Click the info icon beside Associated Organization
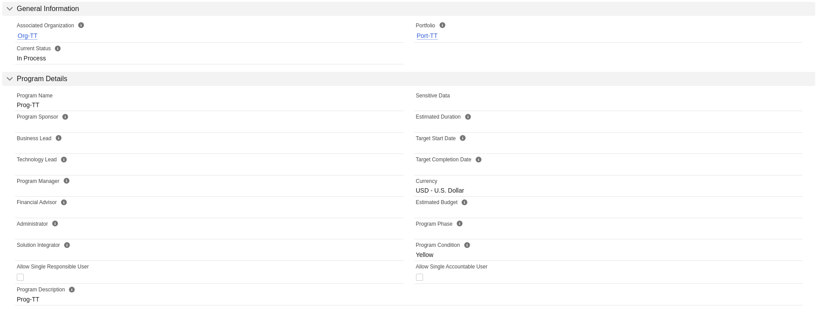817x309 pixels. pyautogui.click(x=81, y=25)
